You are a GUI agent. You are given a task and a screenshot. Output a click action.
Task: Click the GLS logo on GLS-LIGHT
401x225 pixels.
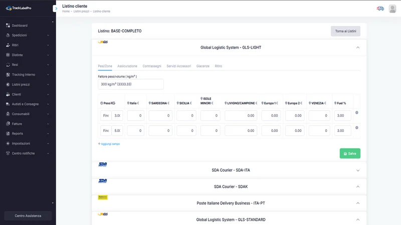click(103, 42)
